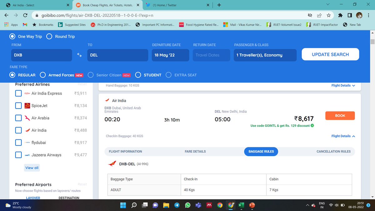Image resolution: width=375 pixels, height=211 pixels.
Task: Open Microsoft Teams from taskbar
Action: click(x=198, y=205)
